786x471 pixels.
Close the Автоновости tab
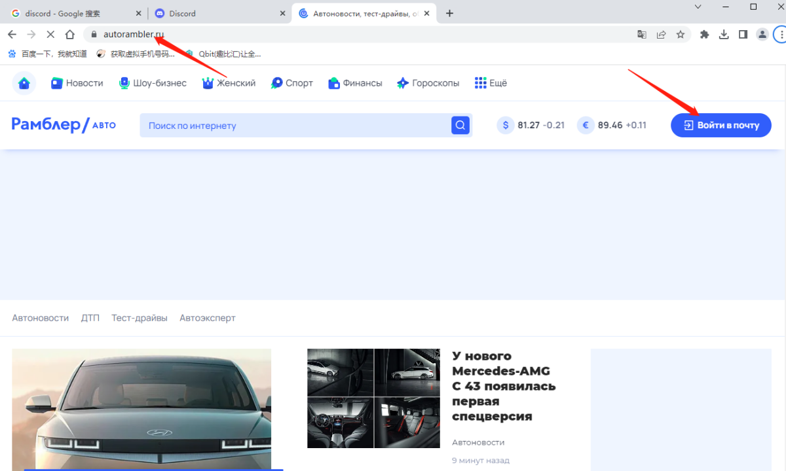[428, 13]
